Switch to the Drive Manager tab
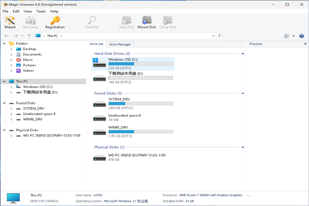309x206 pixels. [120, 44]
